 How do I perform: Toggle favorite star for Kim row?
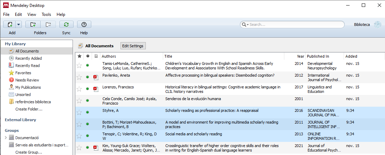click(x=79, y=148)
